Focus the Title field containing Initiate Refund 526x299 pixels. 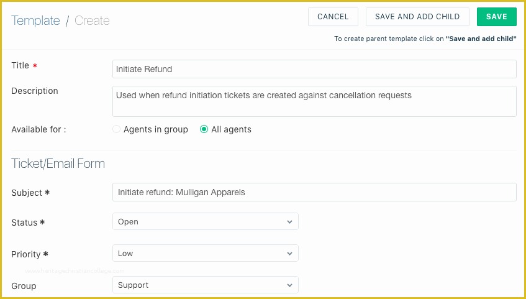[314, 69]
